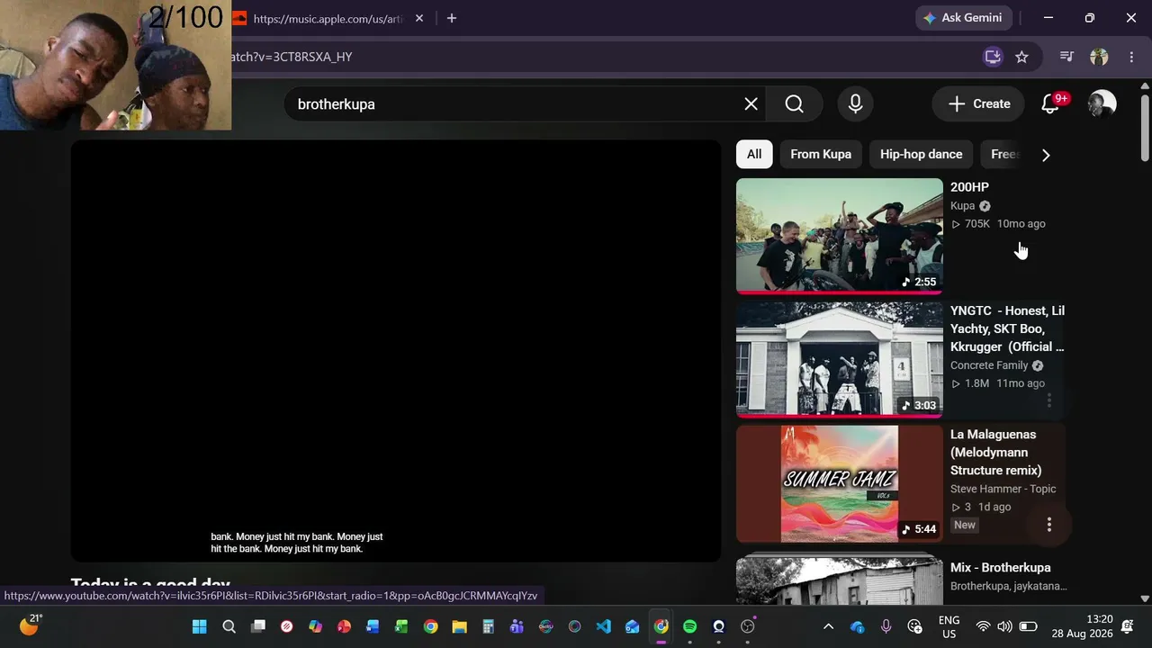Image resolution: width=1152 pixels, height=648 pixels.
Task: Switch to the music.apple.com tab
Action: coord(328,18)
